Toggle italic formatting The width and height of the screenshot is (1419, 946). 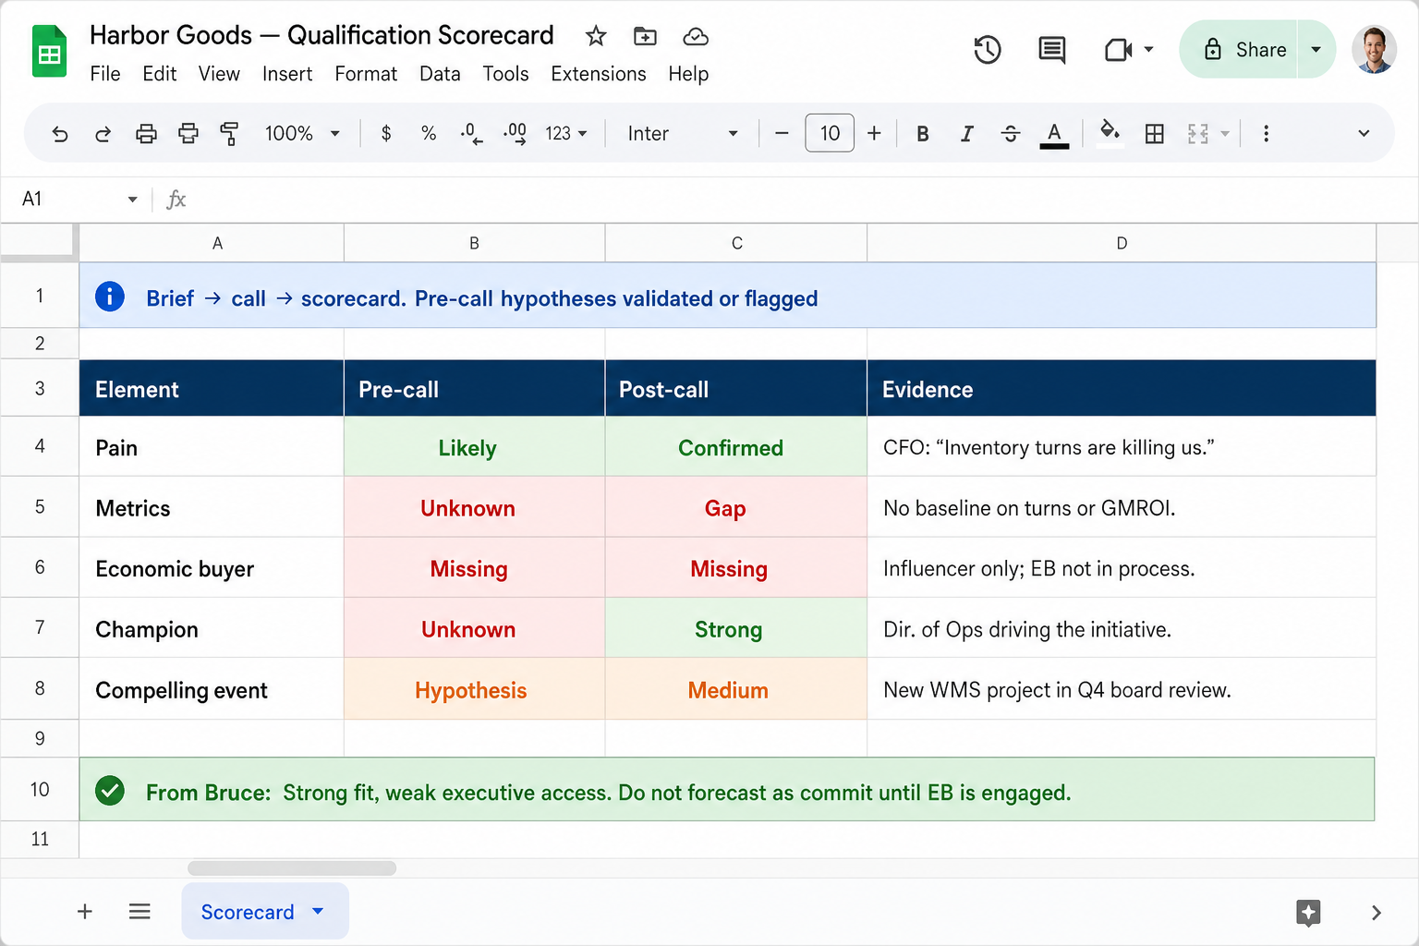pyautogui.click(x=966, y=134)
